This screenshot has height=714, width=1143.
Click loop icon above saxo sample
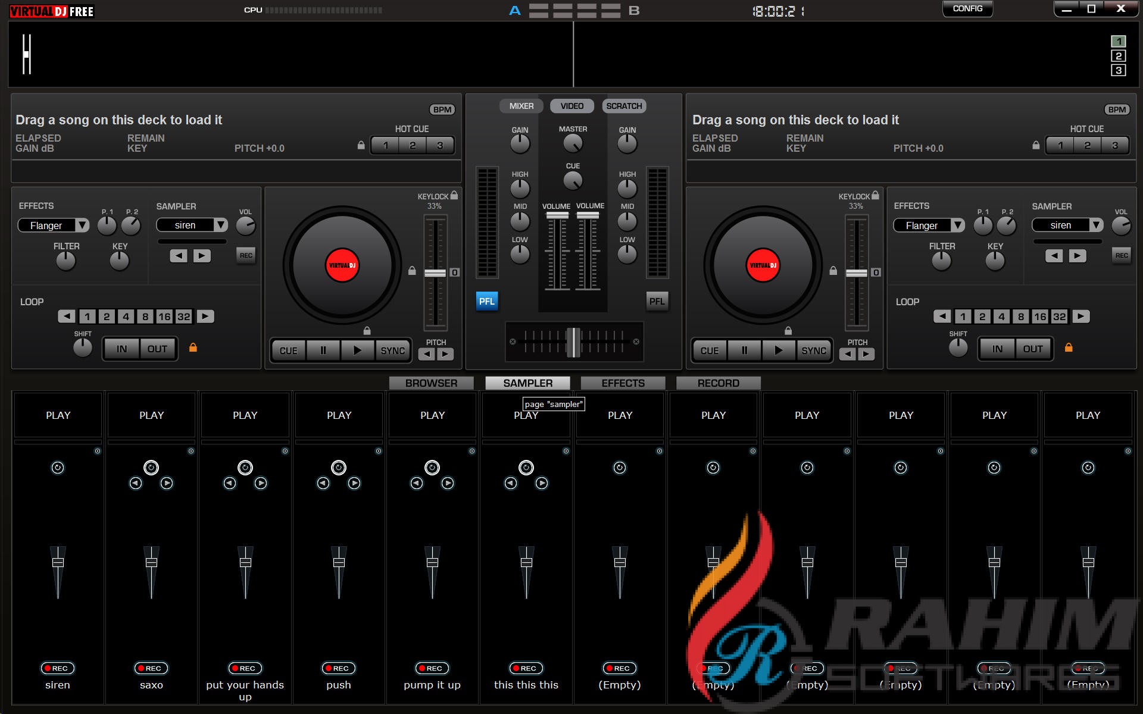coord(151,468)
